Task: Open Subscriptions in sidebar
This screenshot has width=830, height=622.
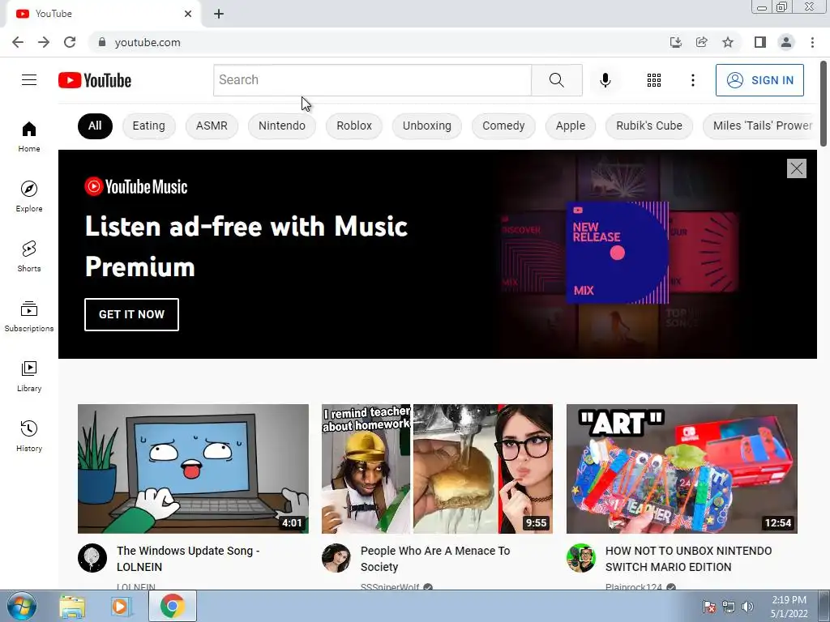Action: click(29, 317)
